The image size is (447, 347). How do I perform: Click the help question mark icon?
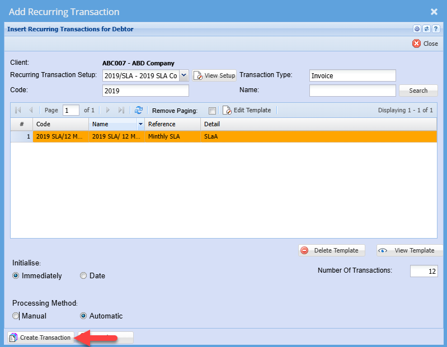click(435, 29)
